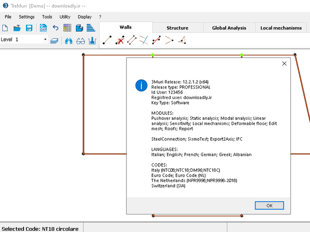310x232 pixels.
Task: Click the MODULES: heading
Action: point(162,113)
